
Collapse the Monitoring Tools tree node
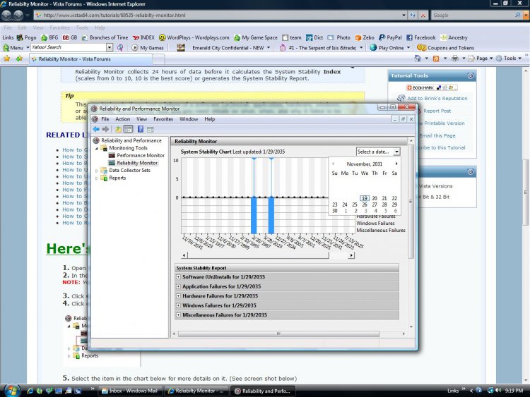pos(97,148)
